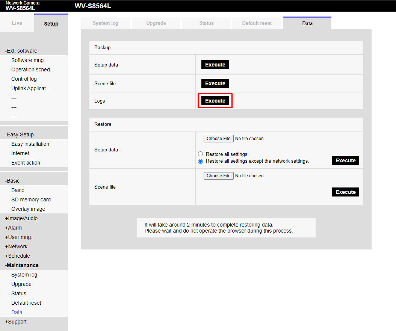Expand the +Alarm menu section
Screen dimensions: 396x331
coord(14,228)
